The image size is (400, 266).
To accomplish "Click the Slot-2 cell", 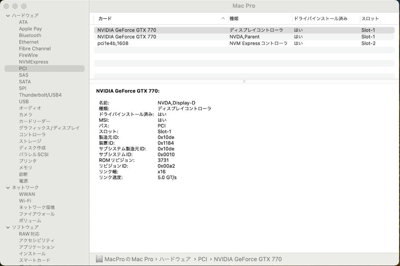I will tap(369, 43).
